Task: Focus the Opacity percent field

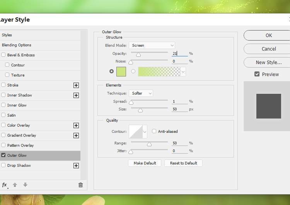Action: tap(179, 54)
